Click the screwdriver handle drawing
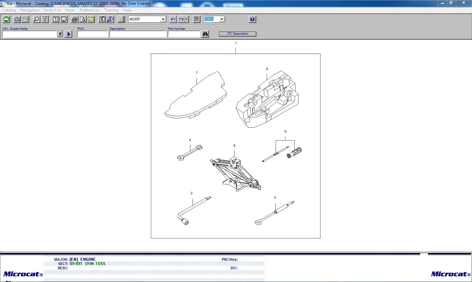Image resolution: width=472 pixels, height=282 pixels. pos(294,153)
